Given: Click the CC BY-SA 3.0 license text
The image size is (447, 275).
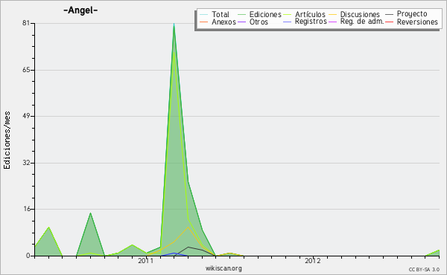Looking at the screenshot, I should 424,269.
